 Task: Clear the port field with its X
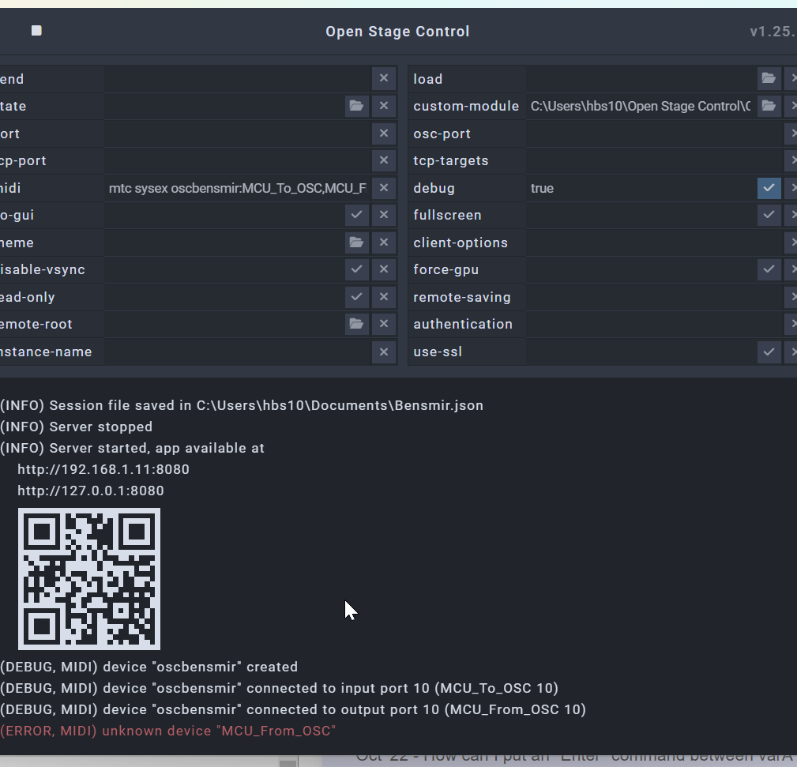click(x=384, y=133)
